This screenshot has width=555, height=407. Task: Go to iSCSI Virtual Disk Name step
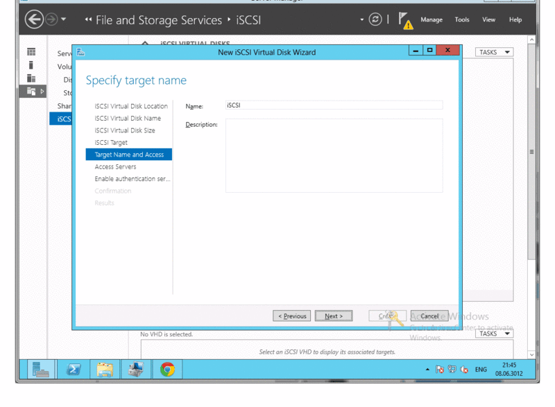click(128, 118)
